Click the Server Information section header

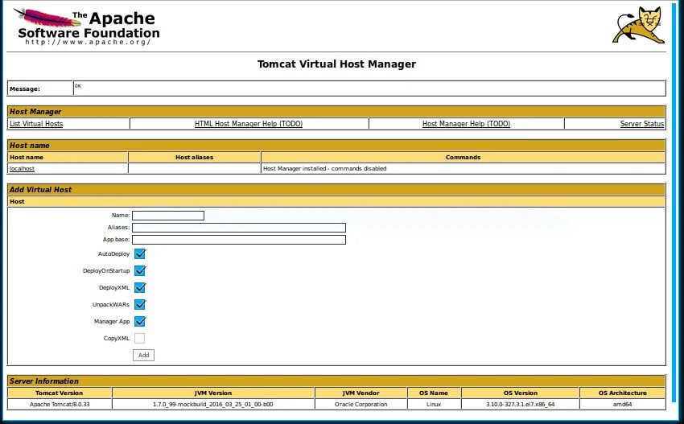336,381
